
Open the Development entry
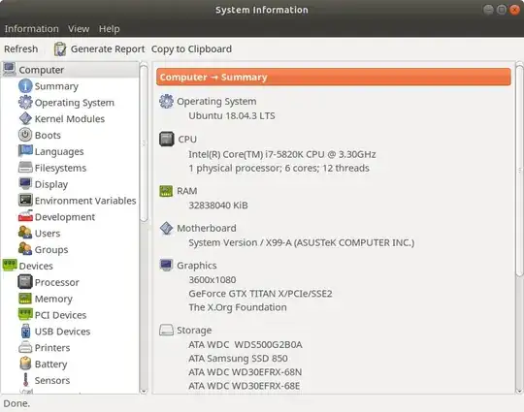(64, 217)
